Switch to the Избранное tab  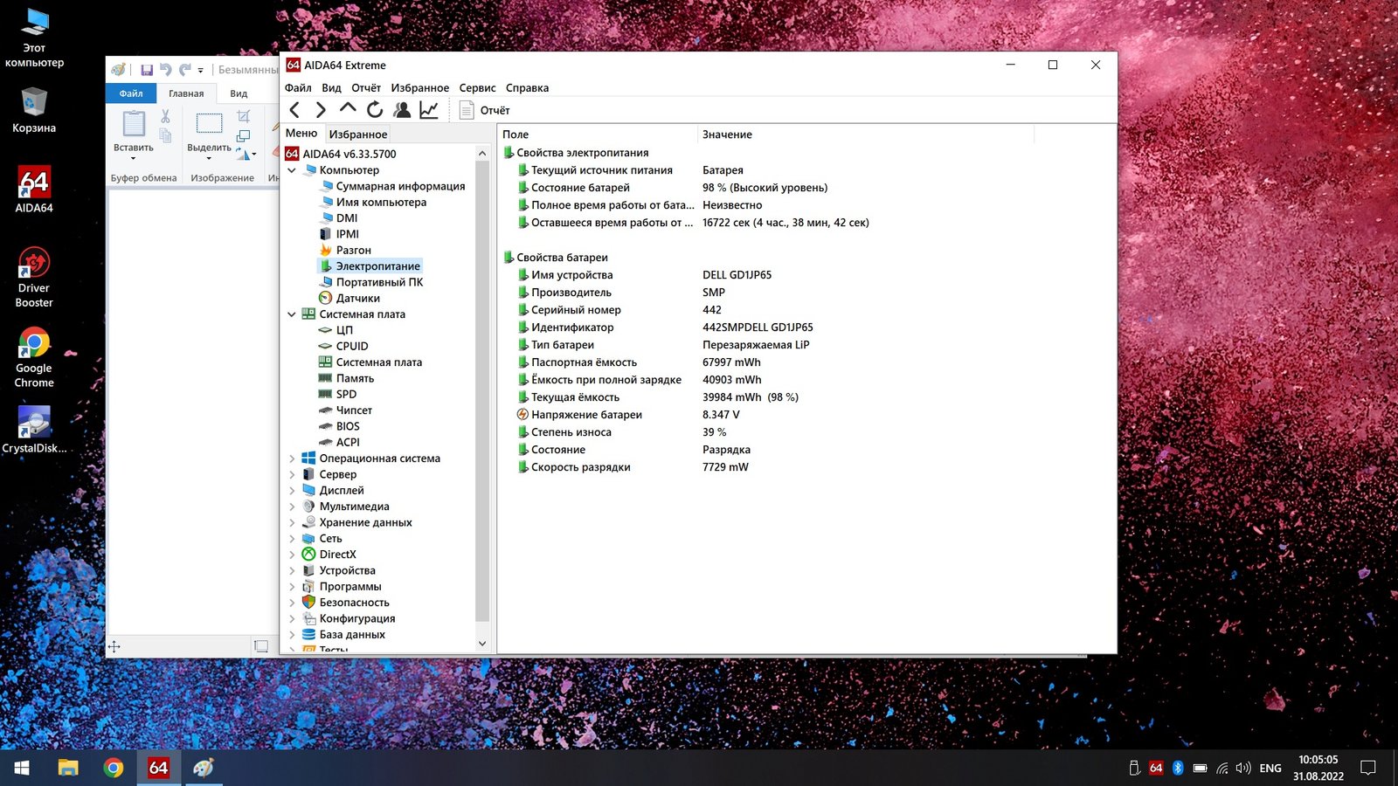[x=357, y=134]
